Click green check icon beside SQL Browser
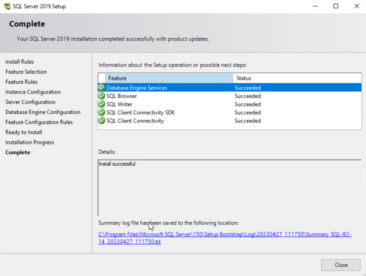366x276 pixels. pyautogui.click(x=102, y=96)
